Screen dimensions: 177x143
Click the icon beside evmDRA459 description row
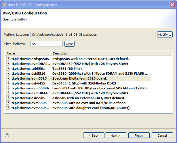(8, 63)
